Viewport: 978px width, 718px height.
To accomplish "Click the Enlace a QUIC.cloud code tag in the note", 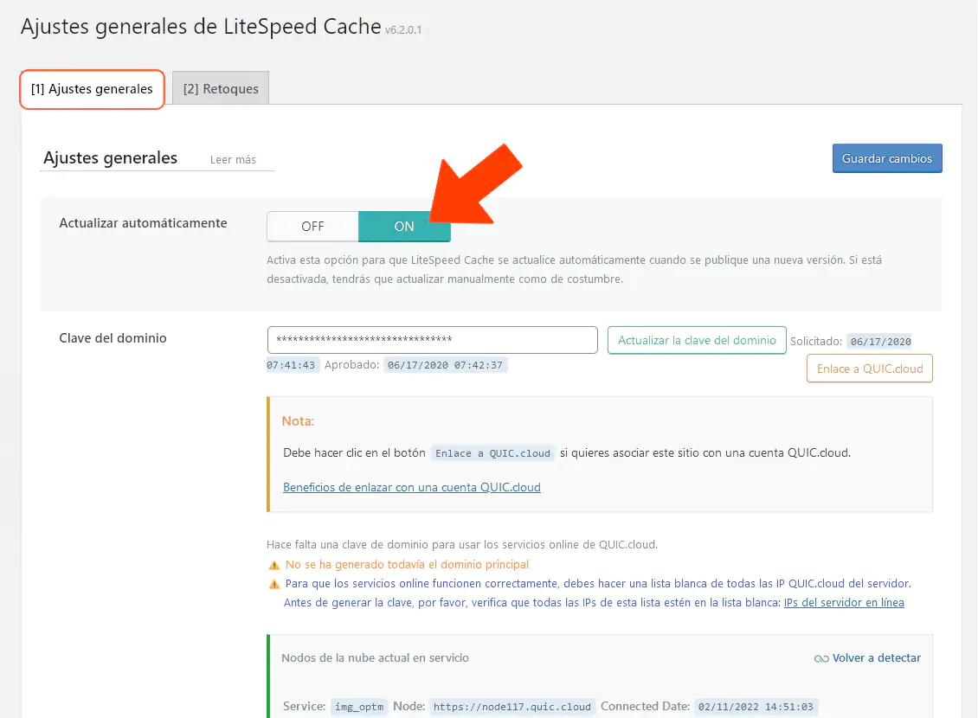I will tap(492, 453).
